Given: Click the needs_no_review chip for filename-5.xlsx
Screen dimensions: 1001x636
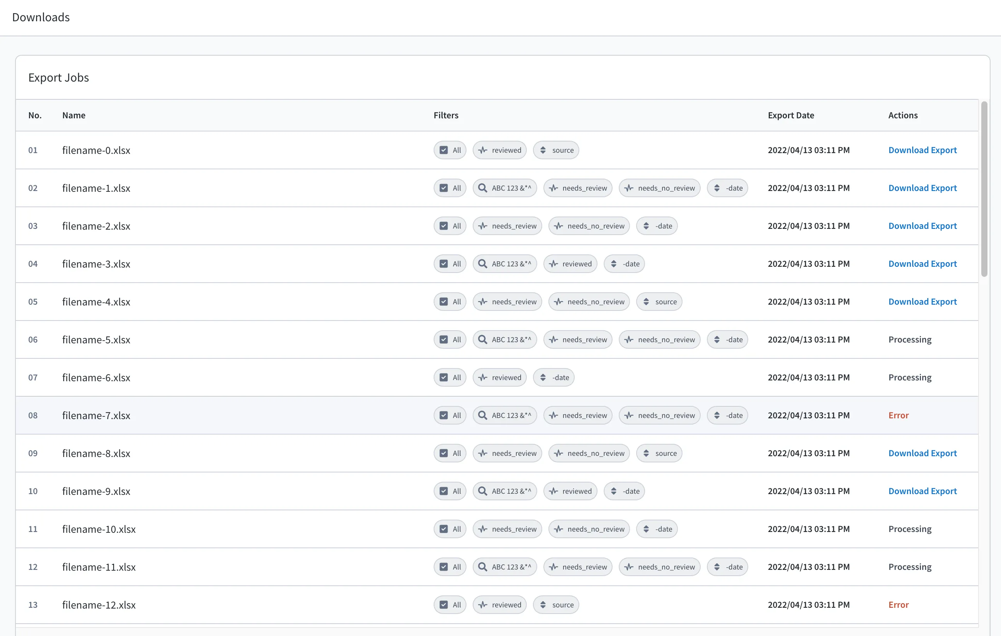Looking at the screenshot, I should pos(659,339).
